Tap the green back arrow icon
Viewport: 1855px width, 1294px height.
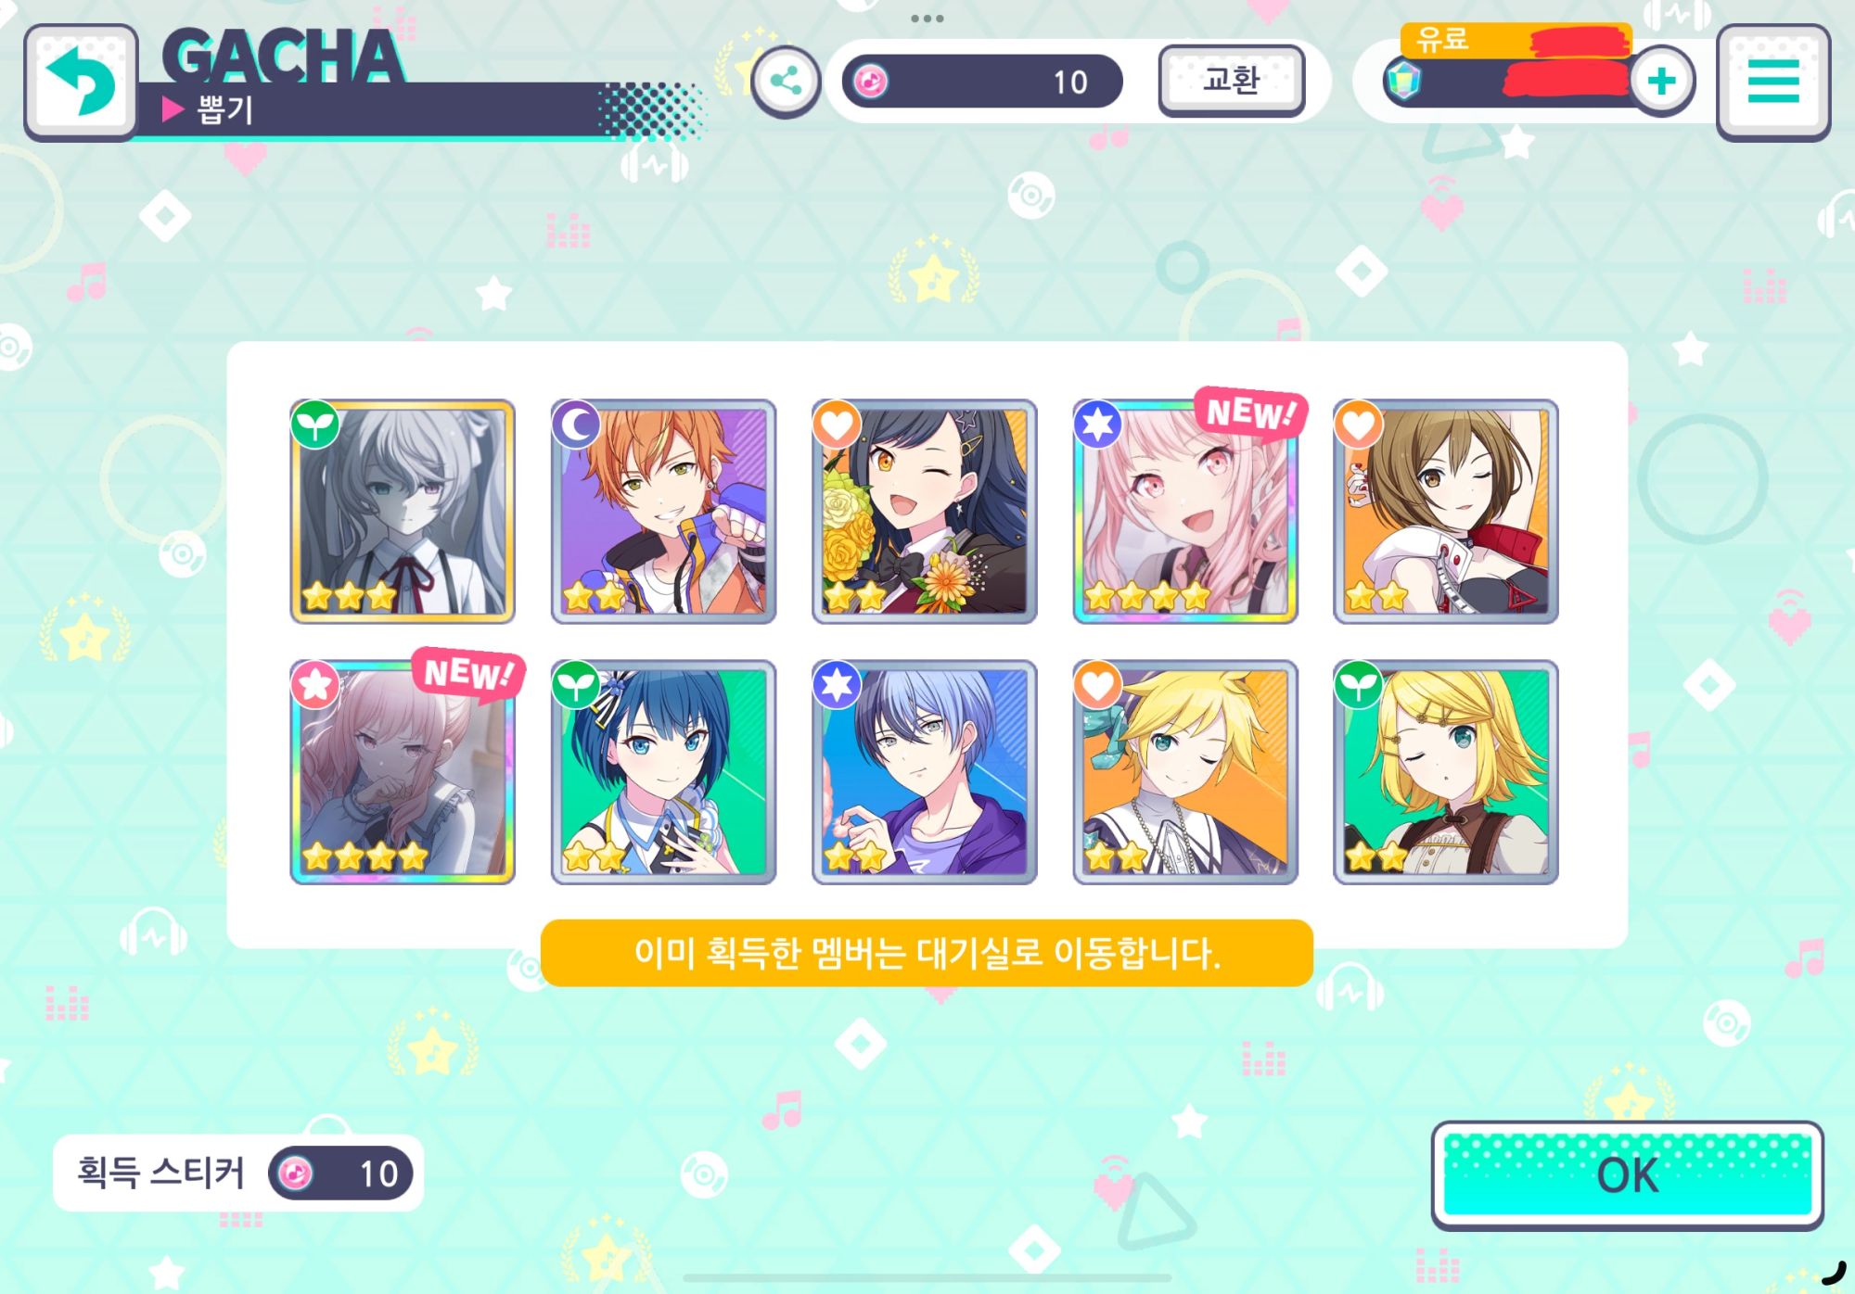(81, 82)
